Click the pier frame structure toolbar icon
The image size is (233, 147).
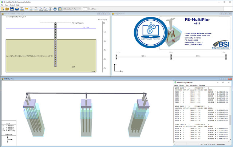click(50, 9)
